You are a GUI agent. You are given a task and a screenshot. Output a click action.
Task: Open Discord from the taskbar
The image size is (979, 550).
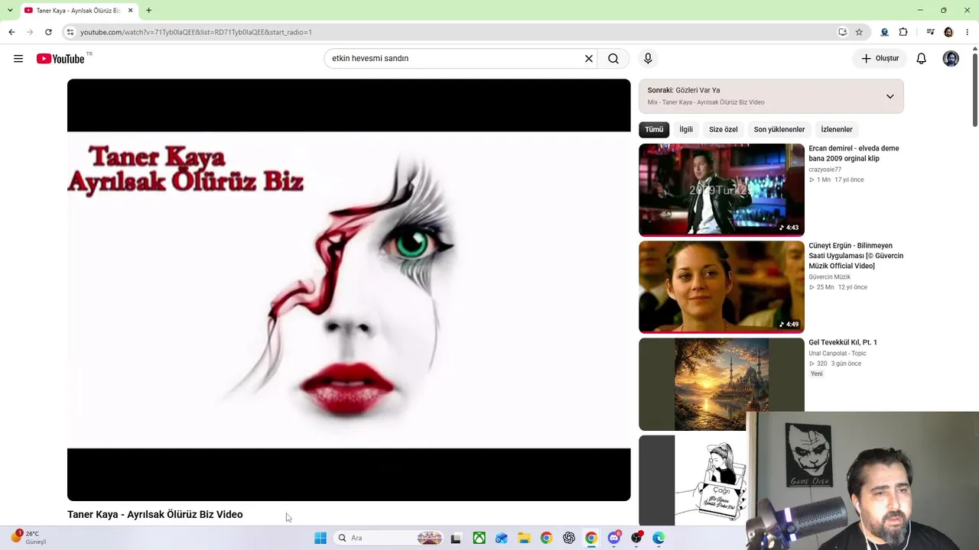[x=614, y=538]
